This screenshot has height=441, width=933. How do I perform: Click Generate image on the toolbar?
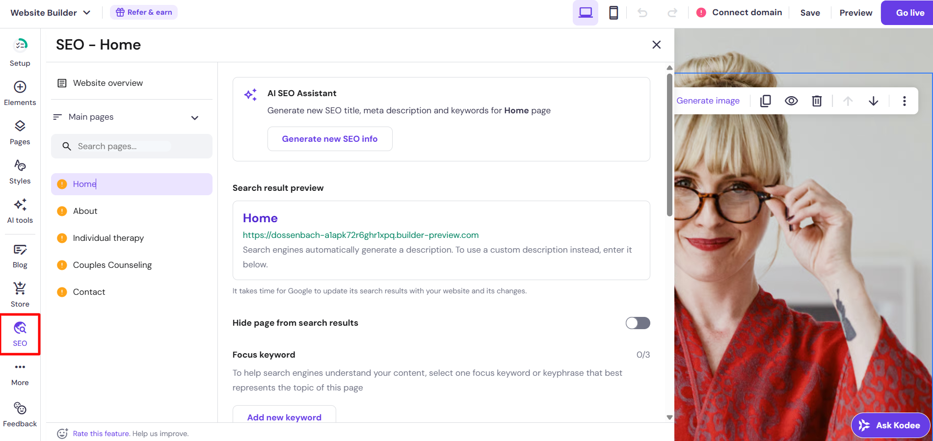[x=708, y=101]
